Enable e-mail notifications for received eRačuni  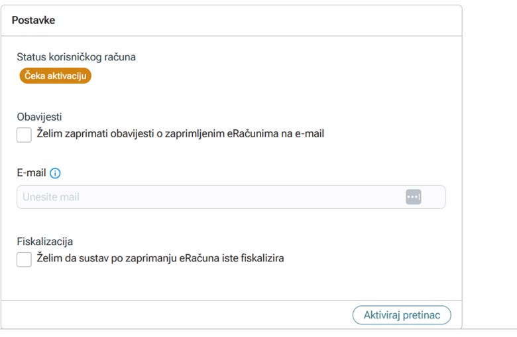(x=24, y=135)
